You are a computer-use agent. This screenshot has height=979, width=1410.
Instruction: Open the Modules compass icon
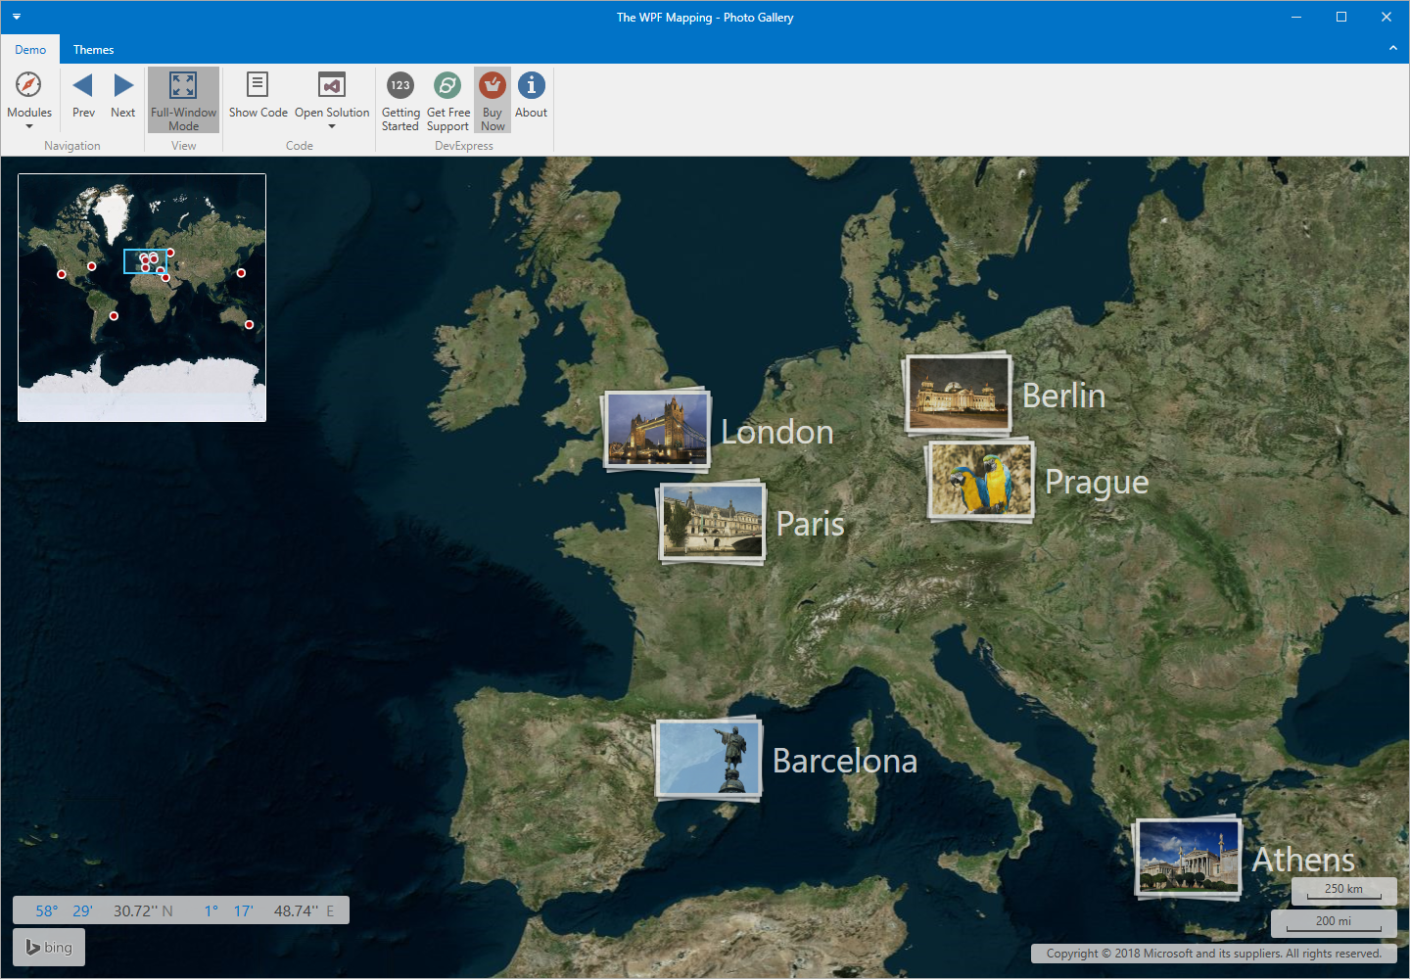click(x=29, y=86)
